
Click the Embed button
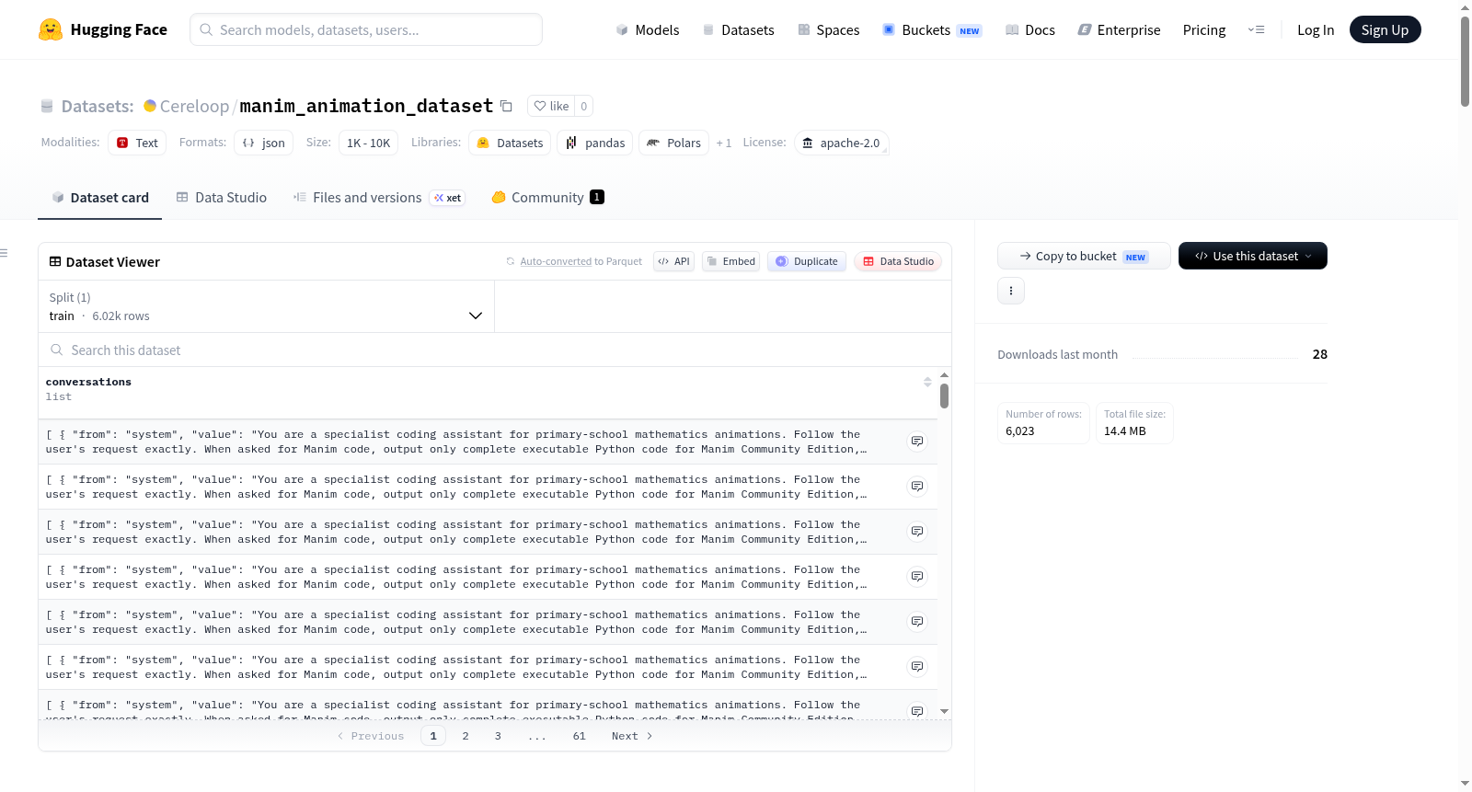point(730,261)
